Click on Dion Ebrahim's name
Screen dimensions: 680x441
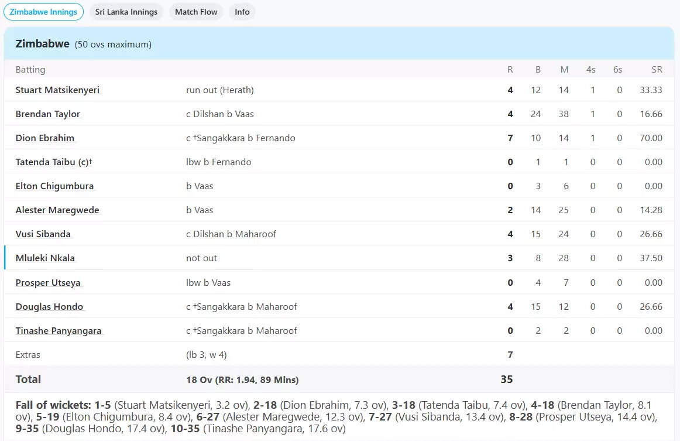click(x=45, y=138)
